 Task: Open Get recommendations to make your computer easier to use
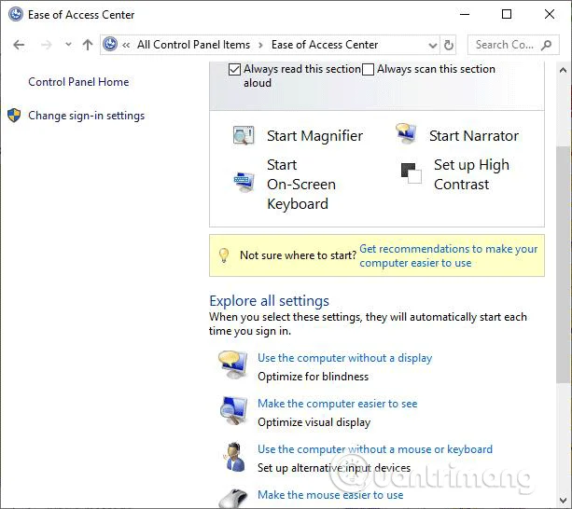[x=448, y=255]
